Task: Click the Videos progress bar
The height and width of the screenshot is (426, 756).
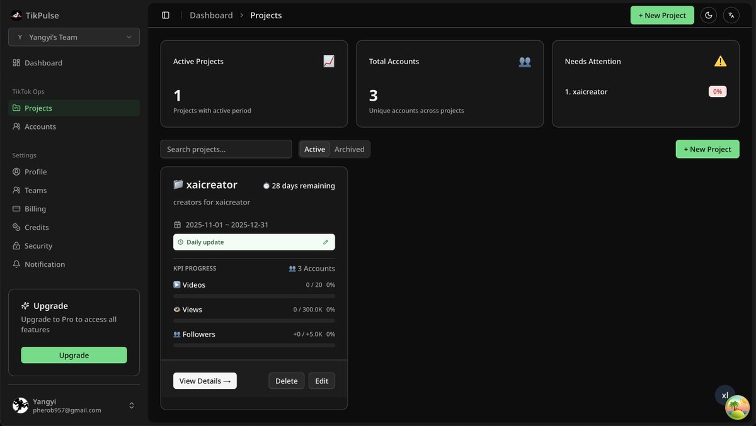Action: tap(254, 296)
